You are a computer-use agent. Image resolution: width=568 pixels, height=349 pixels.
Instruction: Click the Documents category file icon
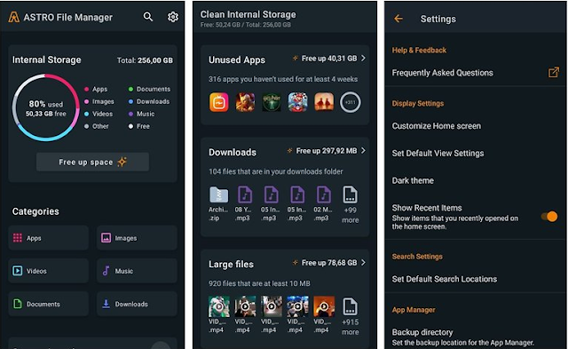pos(18,304)
